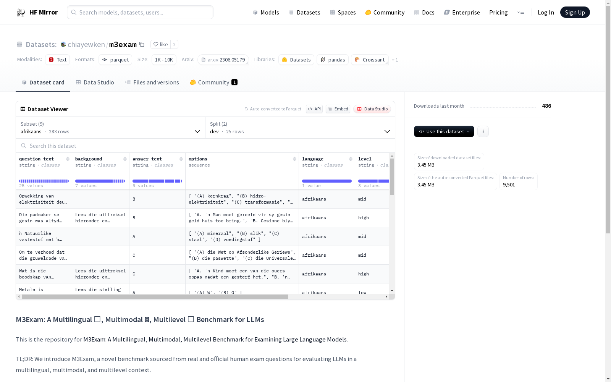Open the Models nav item
The width and height of the screenshot is (611, 382).
click(x=266, y=12)
